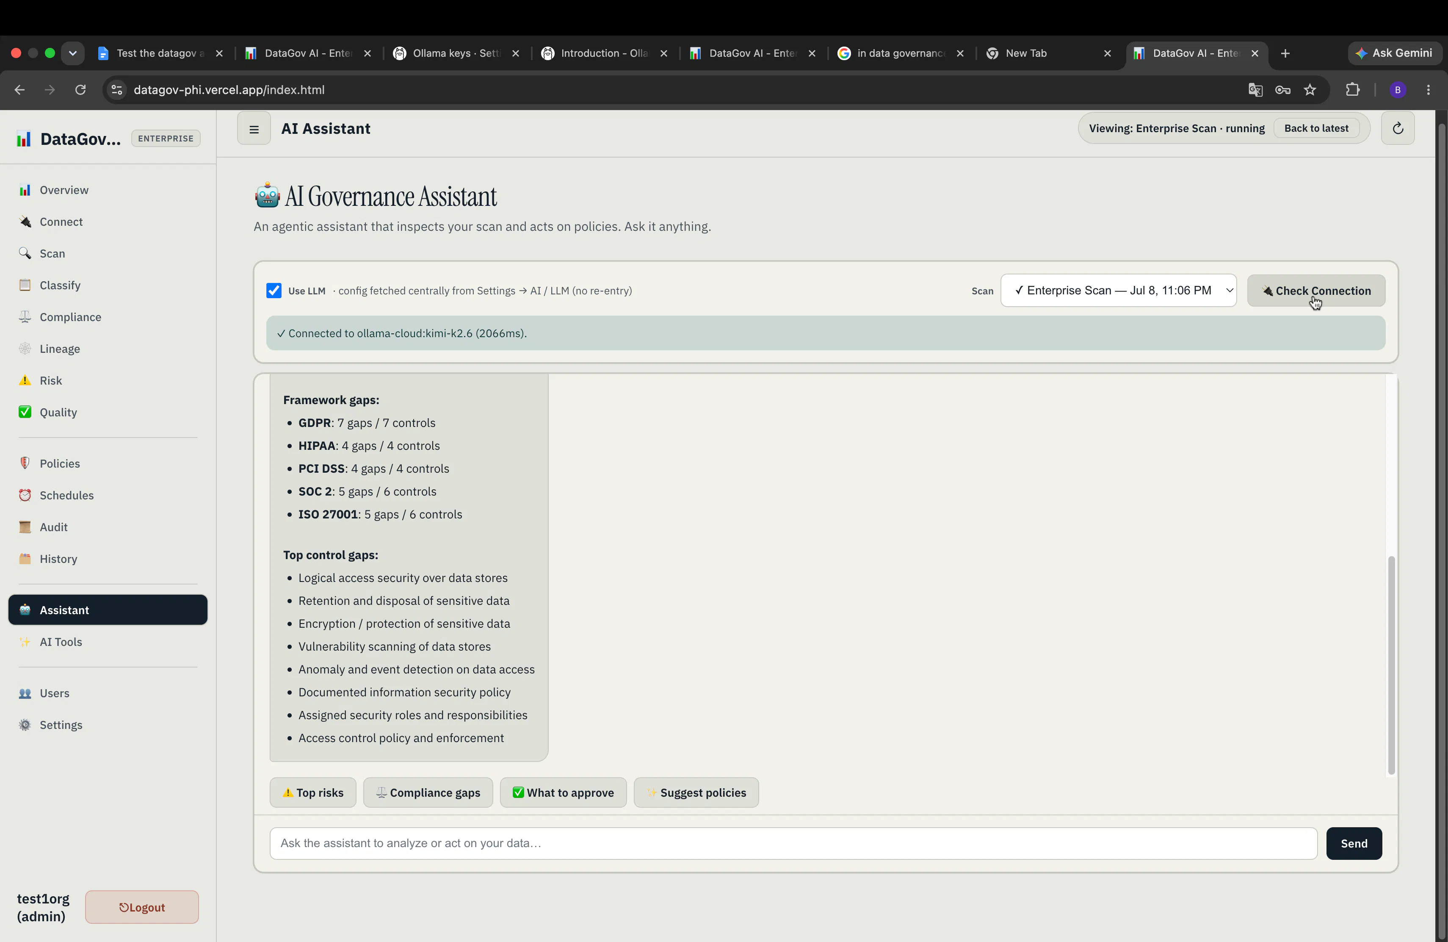Image resolution: width=1448 pixels, height=942 pixels.
Task: Choose the What to approve prompt
Action: tap(563, 792)
